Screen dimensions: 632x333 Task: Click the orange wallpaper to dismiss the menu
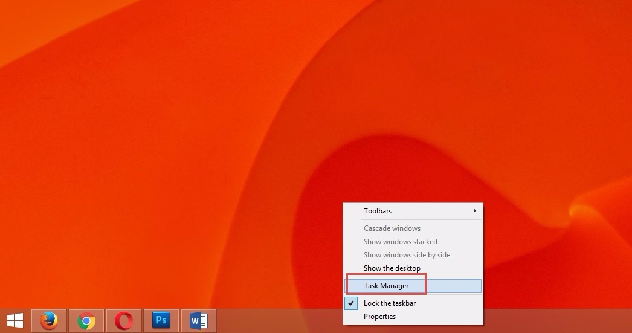pyautogui.click(x=181, y=121)
